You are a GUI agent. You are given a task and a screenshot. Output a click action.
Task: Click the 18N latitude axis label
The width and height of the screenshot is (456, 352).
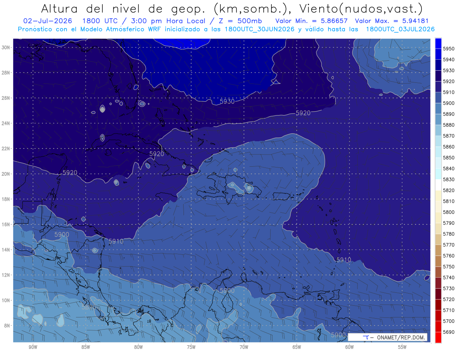click(x=6, y=199)
